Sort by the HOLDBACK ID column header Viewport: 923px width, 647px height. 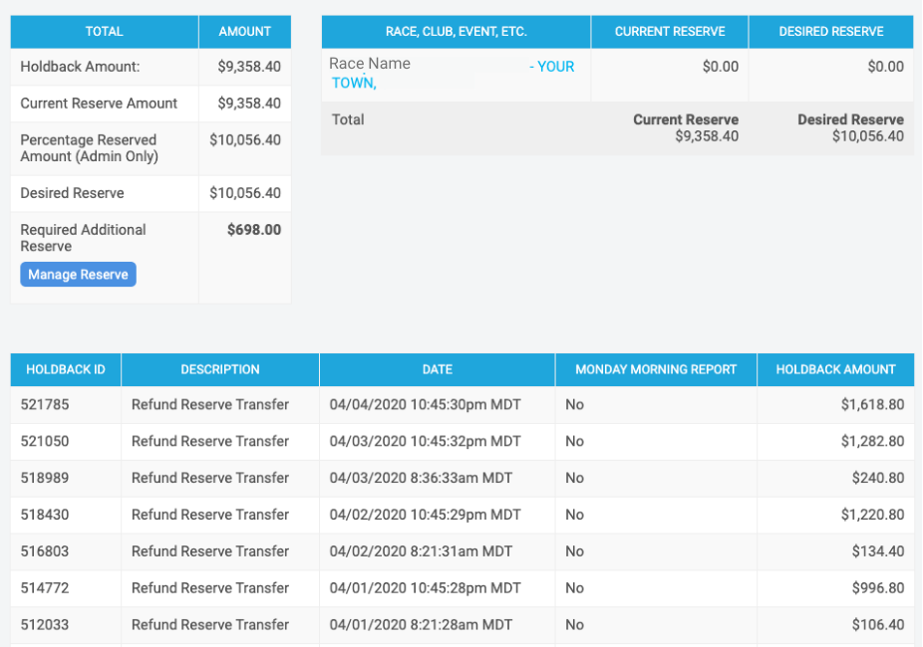coord(65,369)
